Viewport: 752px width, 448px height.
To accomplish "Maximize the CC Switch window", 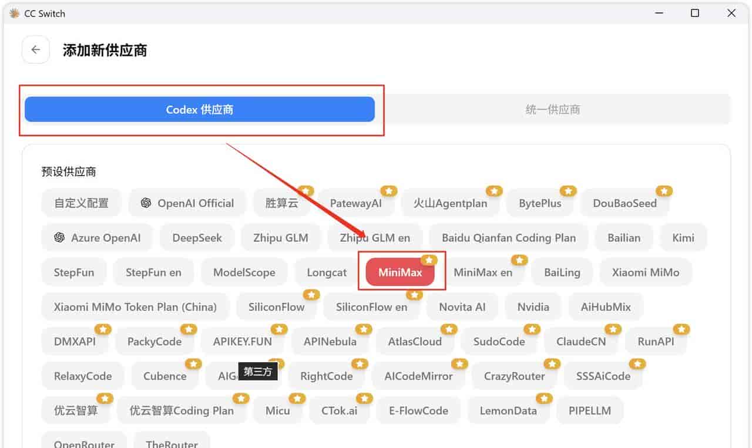I will [x=695, y=13].
